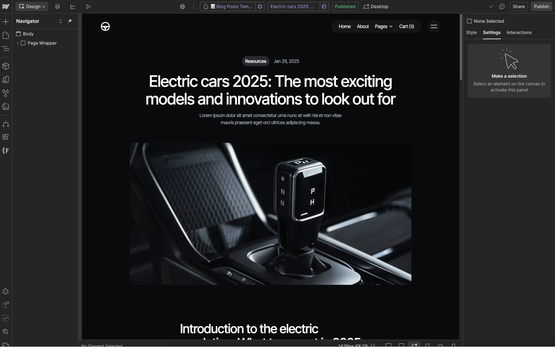
Task: Switch to the Interactions tab
Action: (x=519, y=32)
